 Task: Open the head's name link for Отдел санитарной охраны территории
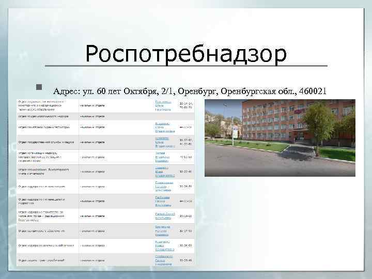(165, 128)
